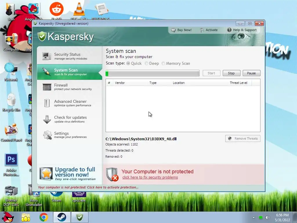Select the Deep scan type
The height and width of the screenshot is (223, 297).
coord(146,63)
